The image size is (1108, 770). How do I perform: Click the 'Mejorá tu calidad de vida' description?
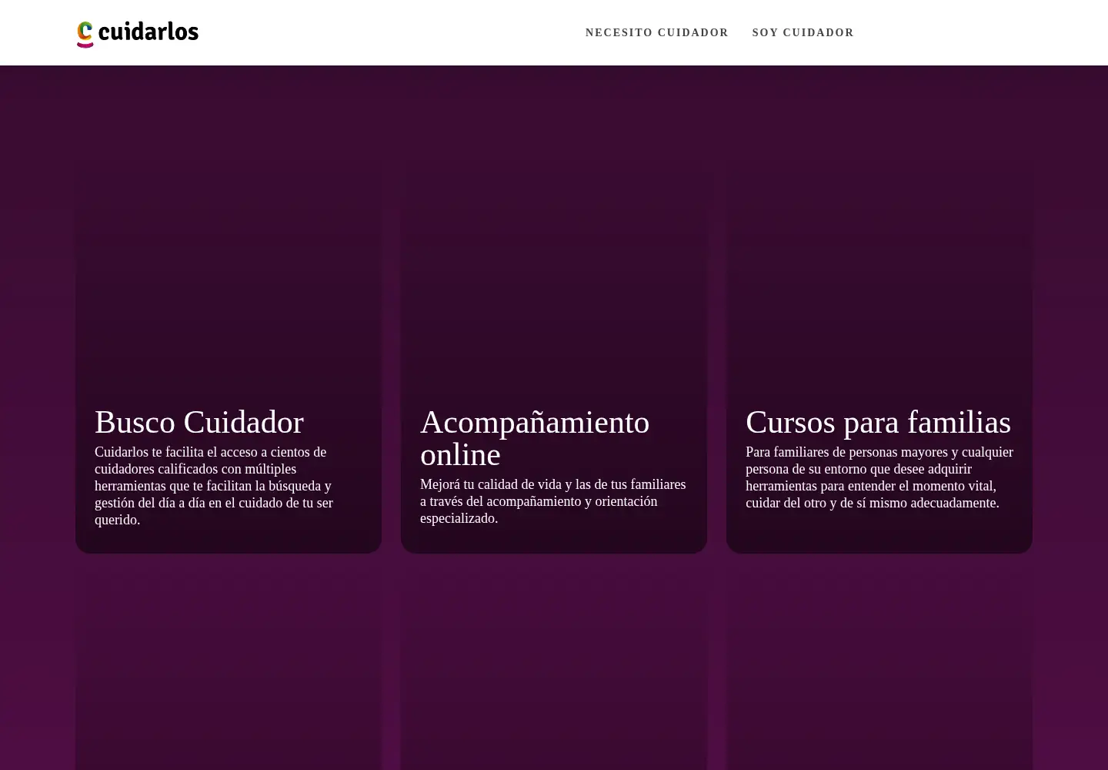click(553, 501)
